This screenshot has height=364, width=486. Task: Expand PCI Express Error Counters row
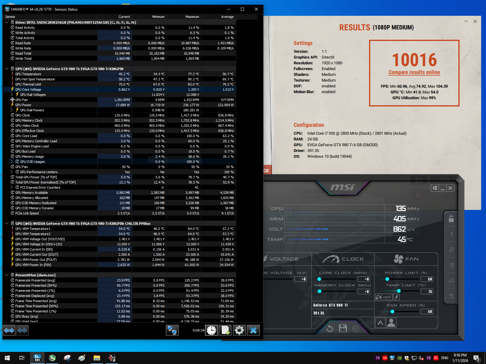12,187
